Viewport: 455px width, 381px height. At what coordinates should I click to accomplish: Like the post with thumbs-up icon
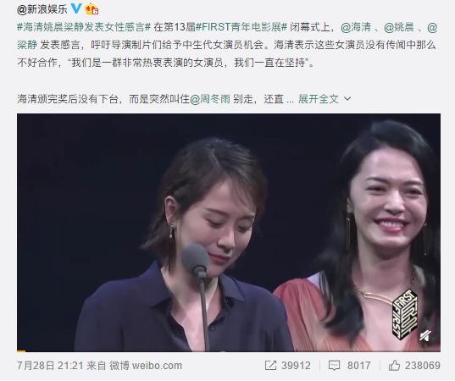pyautogui.click(x=394, y=366)
